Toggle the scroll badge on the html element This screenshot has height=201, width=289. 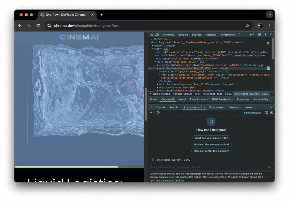pos(238,42)
